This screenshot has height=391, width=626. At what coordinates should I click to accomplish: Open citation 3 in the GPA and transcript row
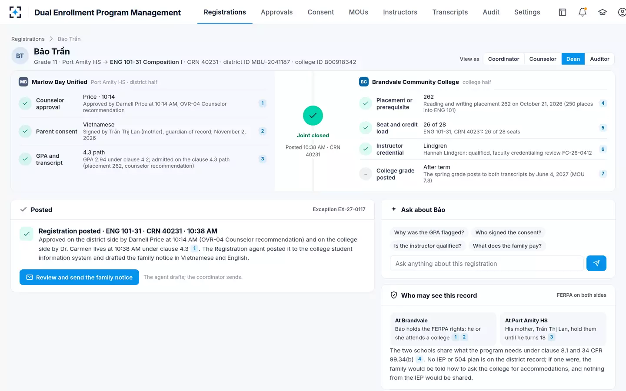263,159
